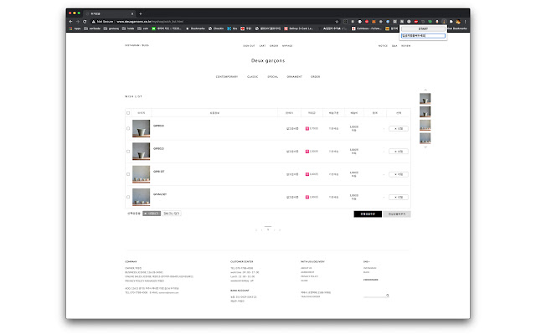Open the second wish list product image
Screen dimensions: 536x335
pyautogui.click(x=142, y=152)
